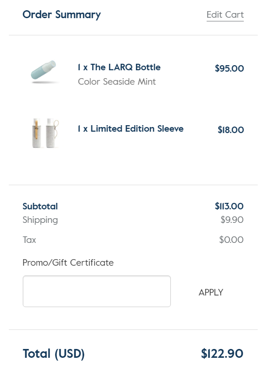The width and height of the screenshot is (280, 382).
Task: Click the Subtotal label
Action: point(40,207)
